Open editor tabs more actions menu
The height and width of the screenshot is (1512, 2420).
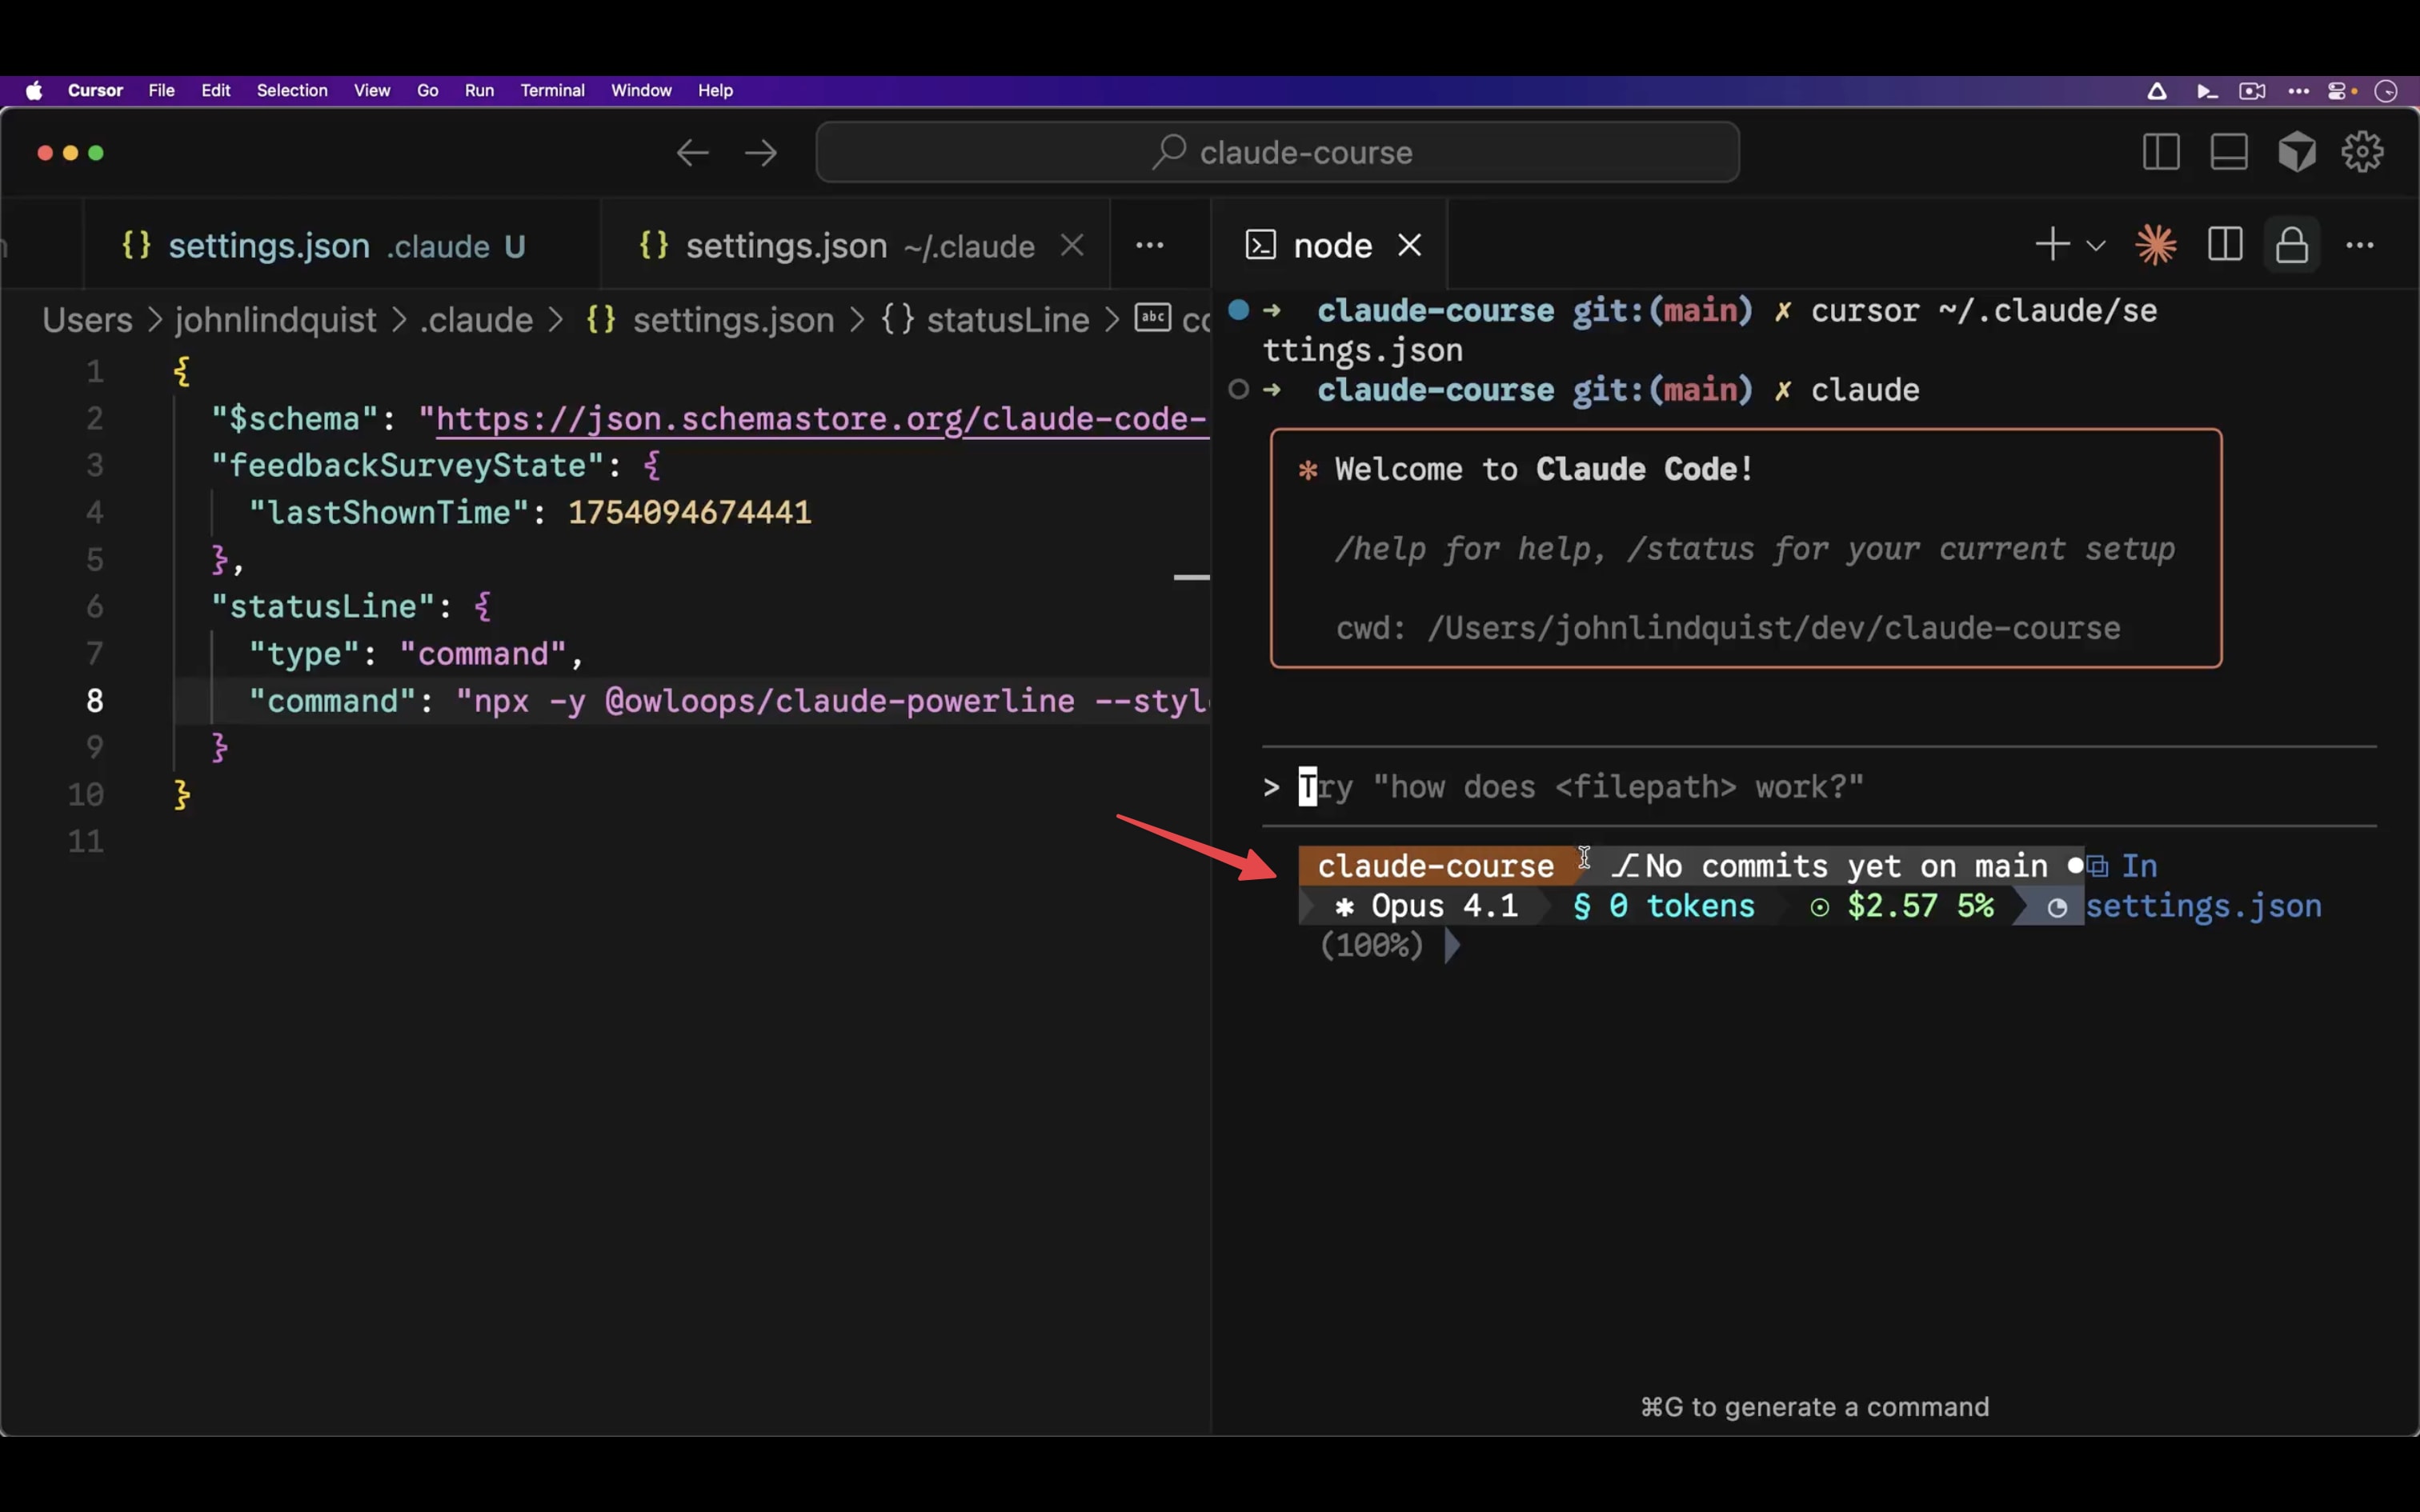[x=1150, y=245]
